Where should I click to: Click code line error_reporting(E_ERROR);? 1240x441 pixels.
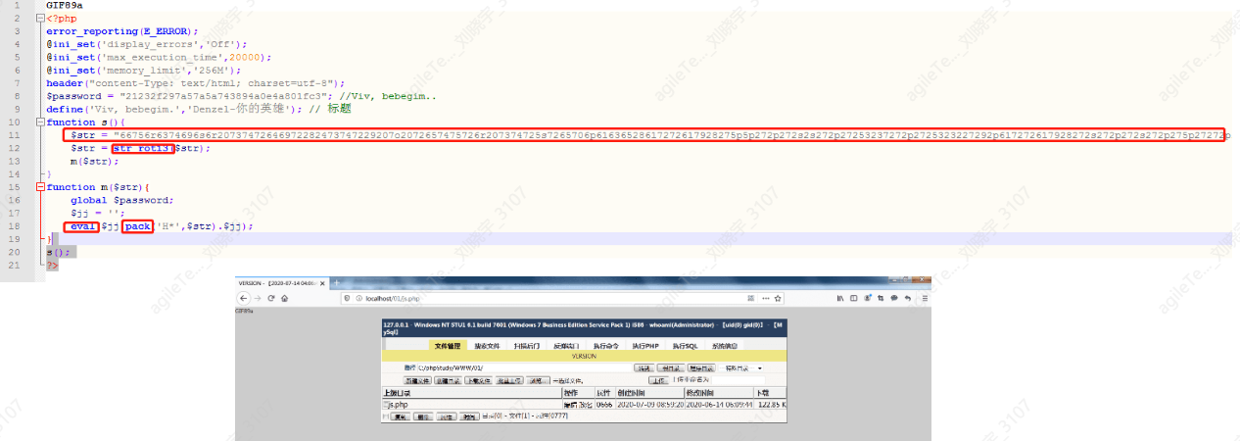[121, 31]
